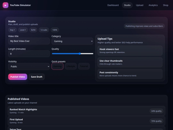173x130 pixels.
Task: Select the First Upload video row
Action: pos(86,121)
